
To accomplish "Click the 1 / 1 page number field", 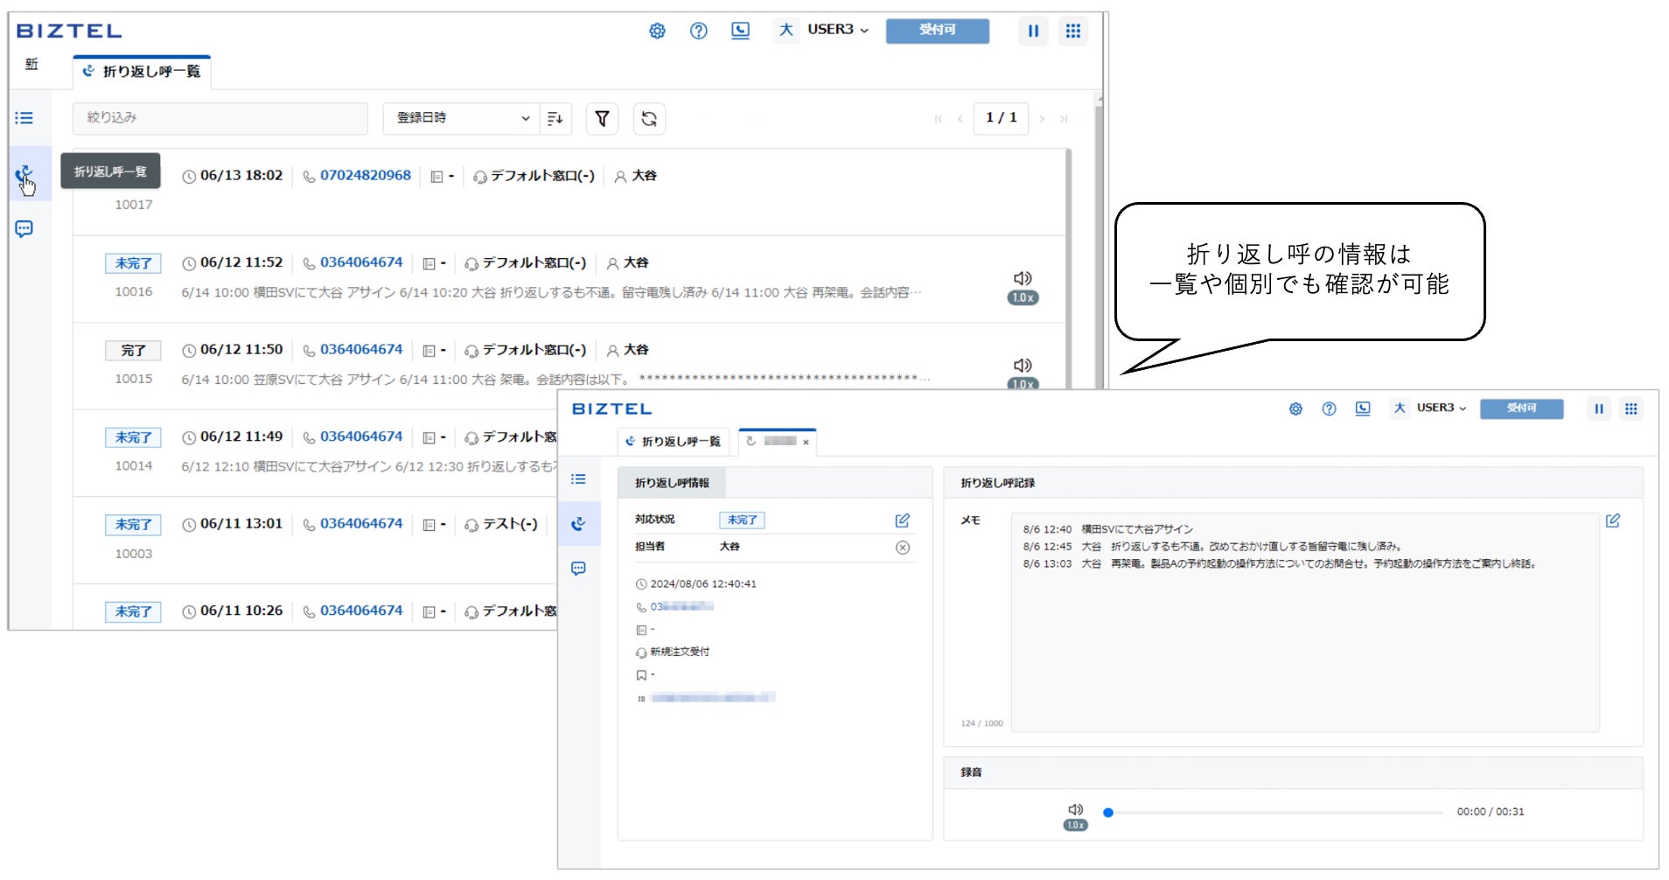I will click(x=1002, y=119).
